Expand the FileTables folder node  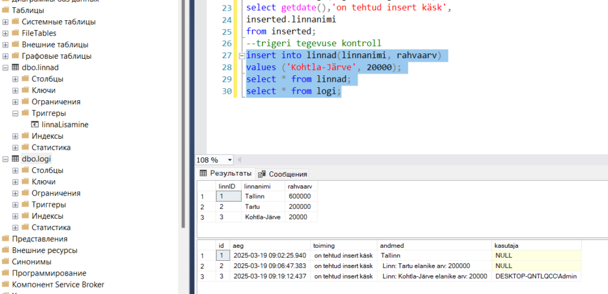5,33
